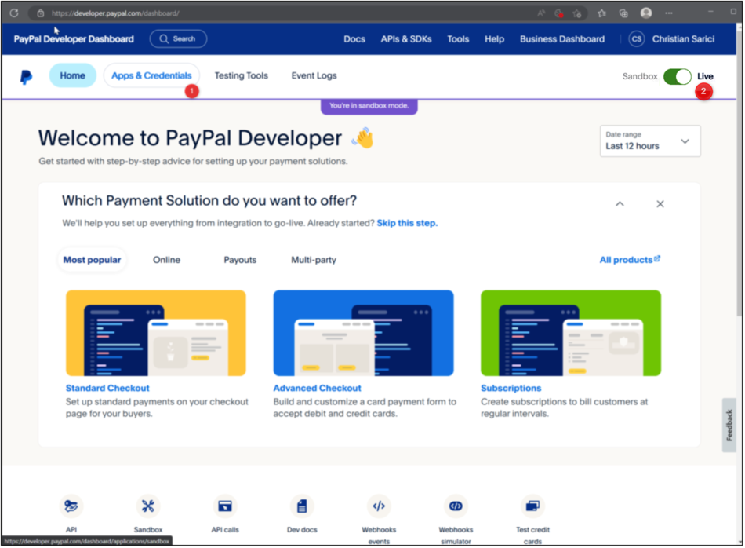
Task: Open Standard Checkout link
Action: point(108,389)
